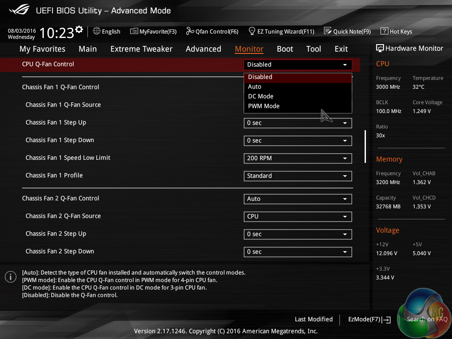Expand Chassis Fan 1 Speed Low Limit dropdown
This screenshot has width=452, height=339.
tap(298, 158)
